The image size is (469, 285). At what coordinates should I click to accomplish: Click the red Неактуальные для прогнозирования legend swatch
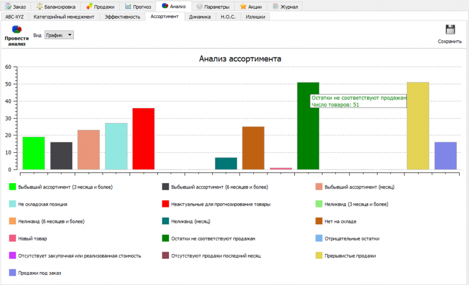pos(166,204)
